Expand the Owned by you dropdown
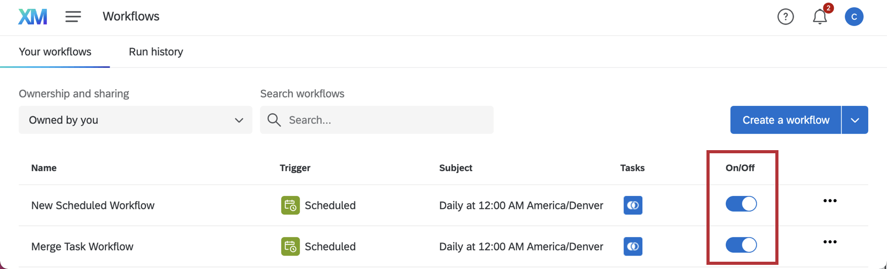 point(136,120)
